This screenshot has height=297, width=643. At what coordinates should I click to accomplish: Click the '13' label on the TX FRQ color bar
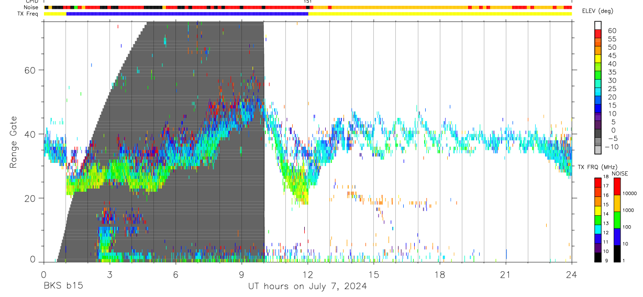(x=605, y=223)
